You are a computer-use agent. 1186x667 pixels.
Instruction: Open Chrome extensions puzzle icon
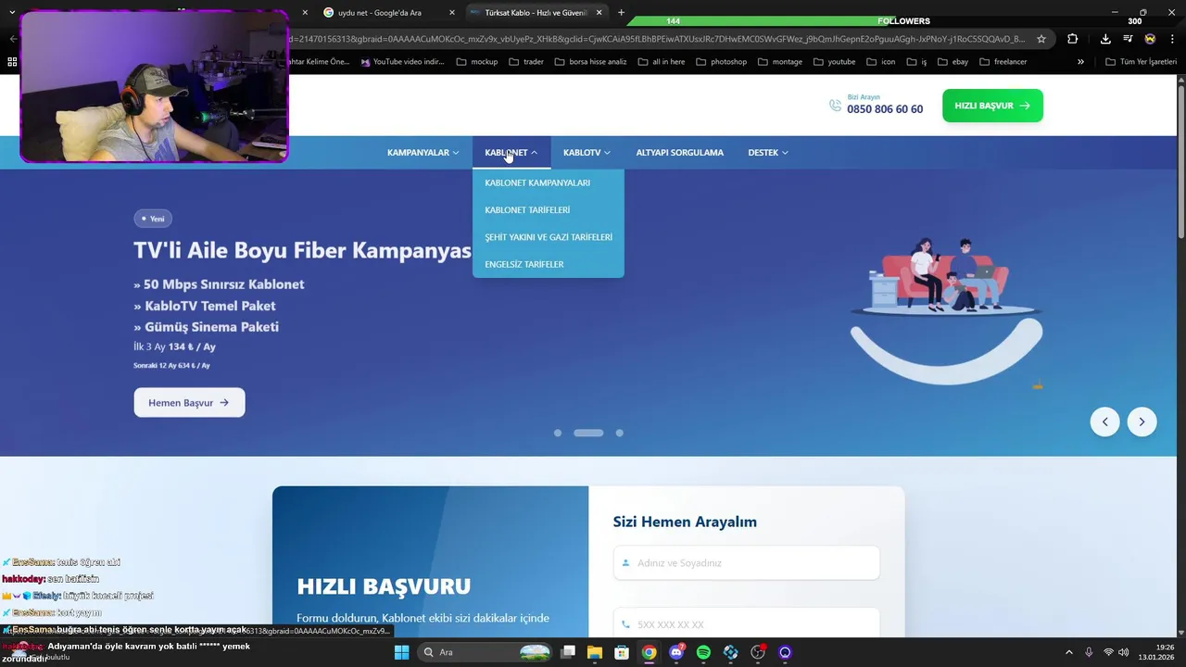(1072, 39)
